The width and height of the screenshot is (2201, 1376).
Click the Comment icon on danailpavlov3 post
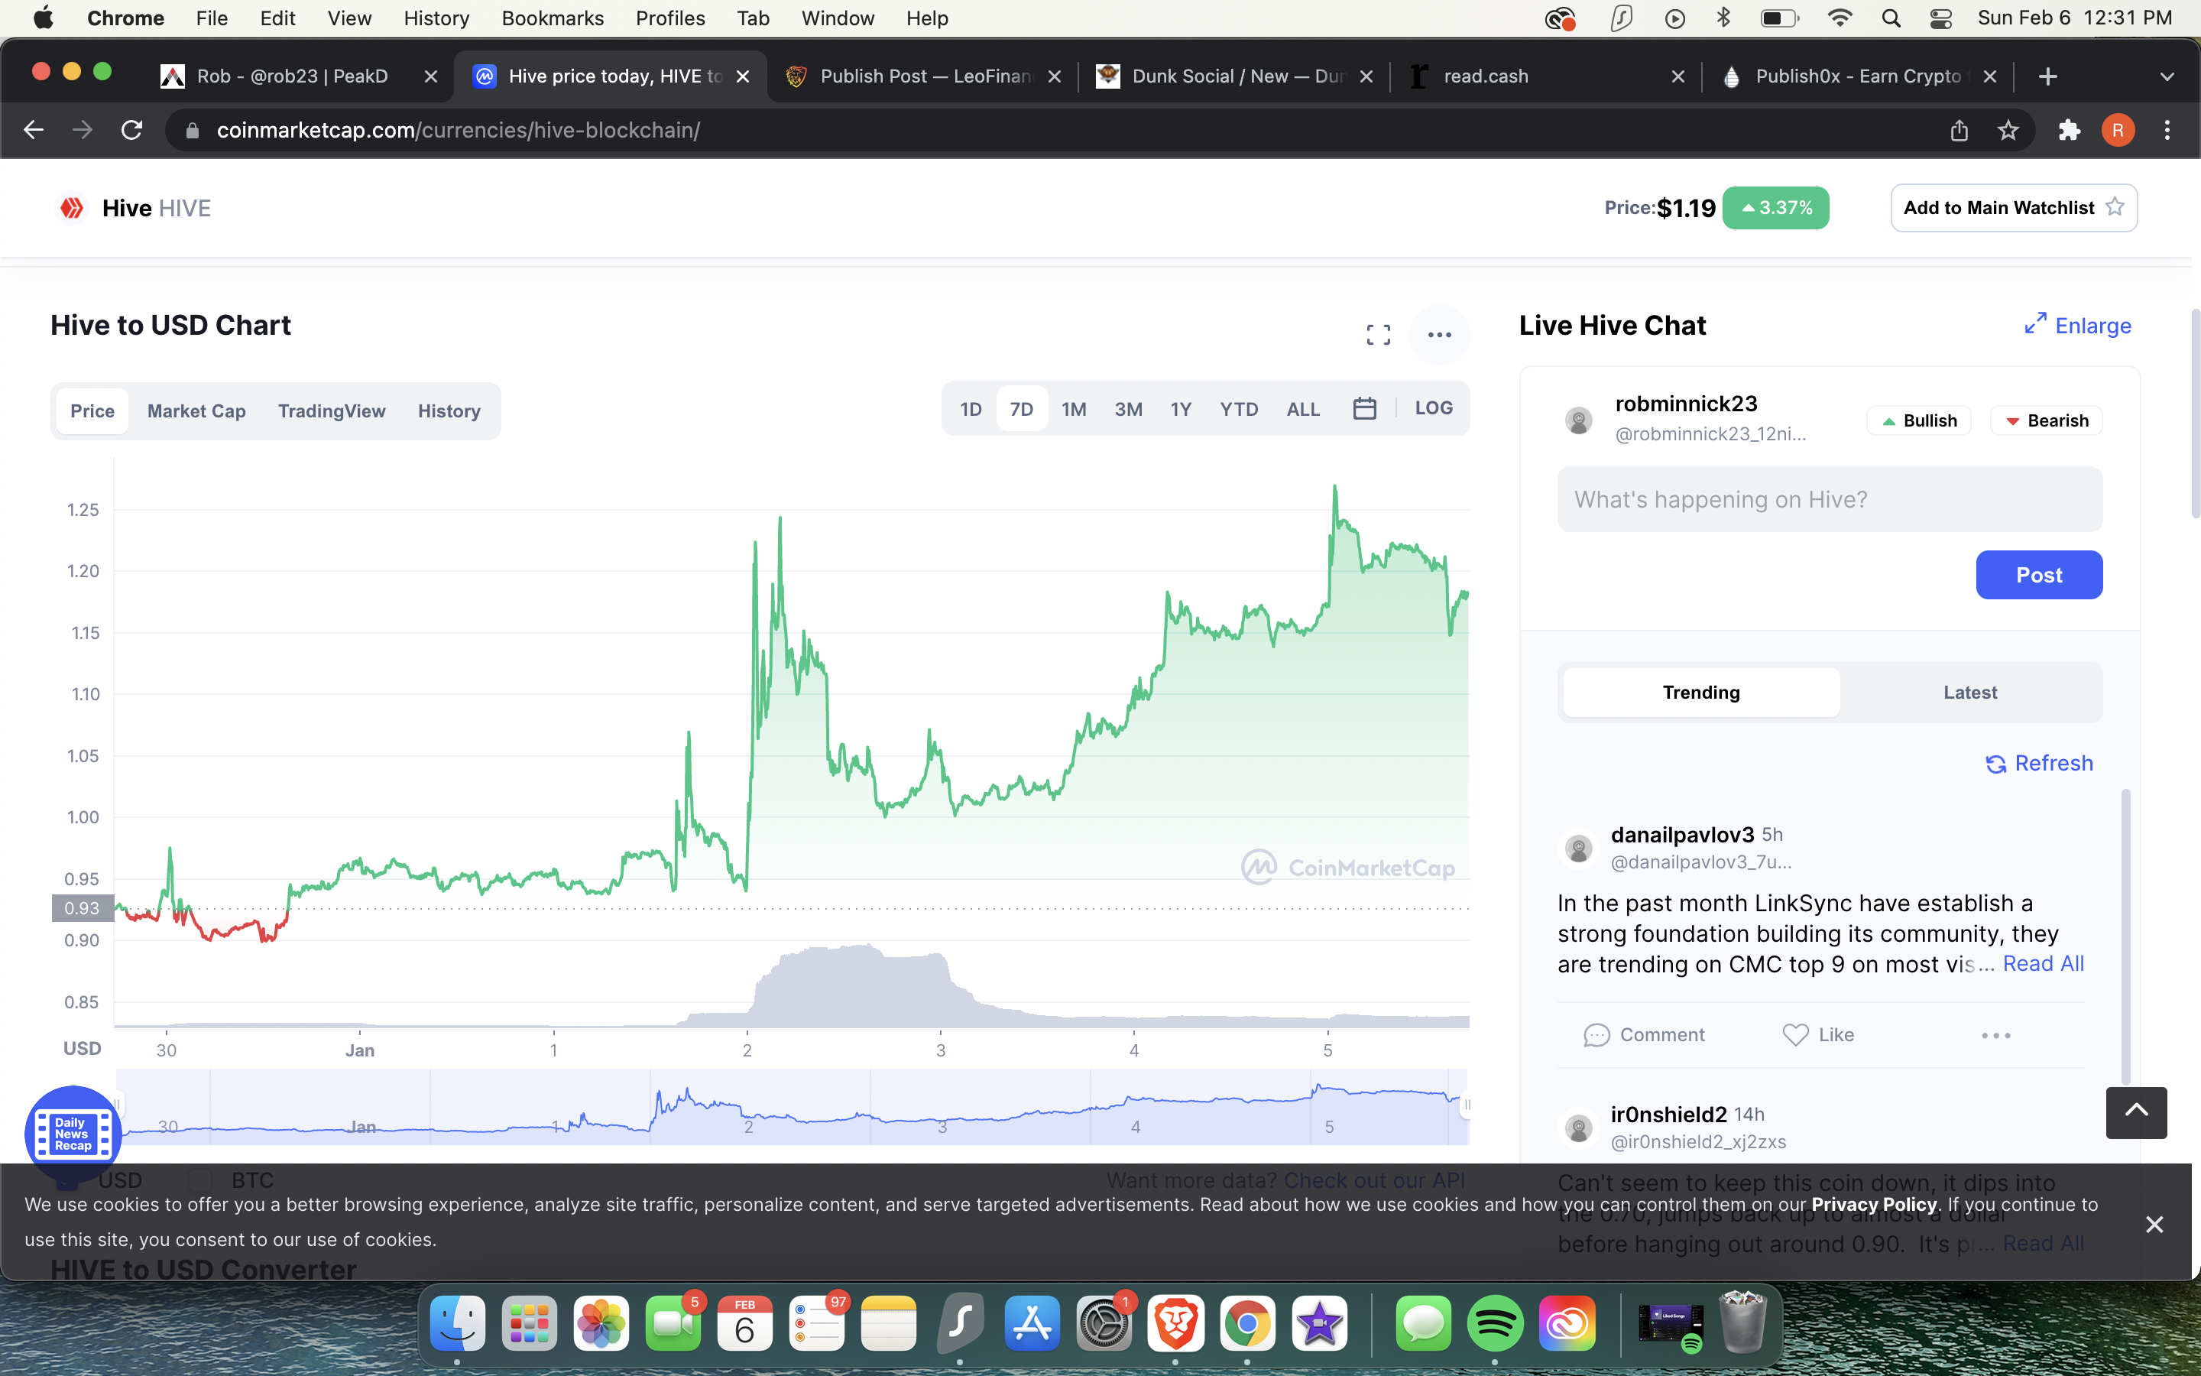pyautogui.click(x=1596, y=1036)
